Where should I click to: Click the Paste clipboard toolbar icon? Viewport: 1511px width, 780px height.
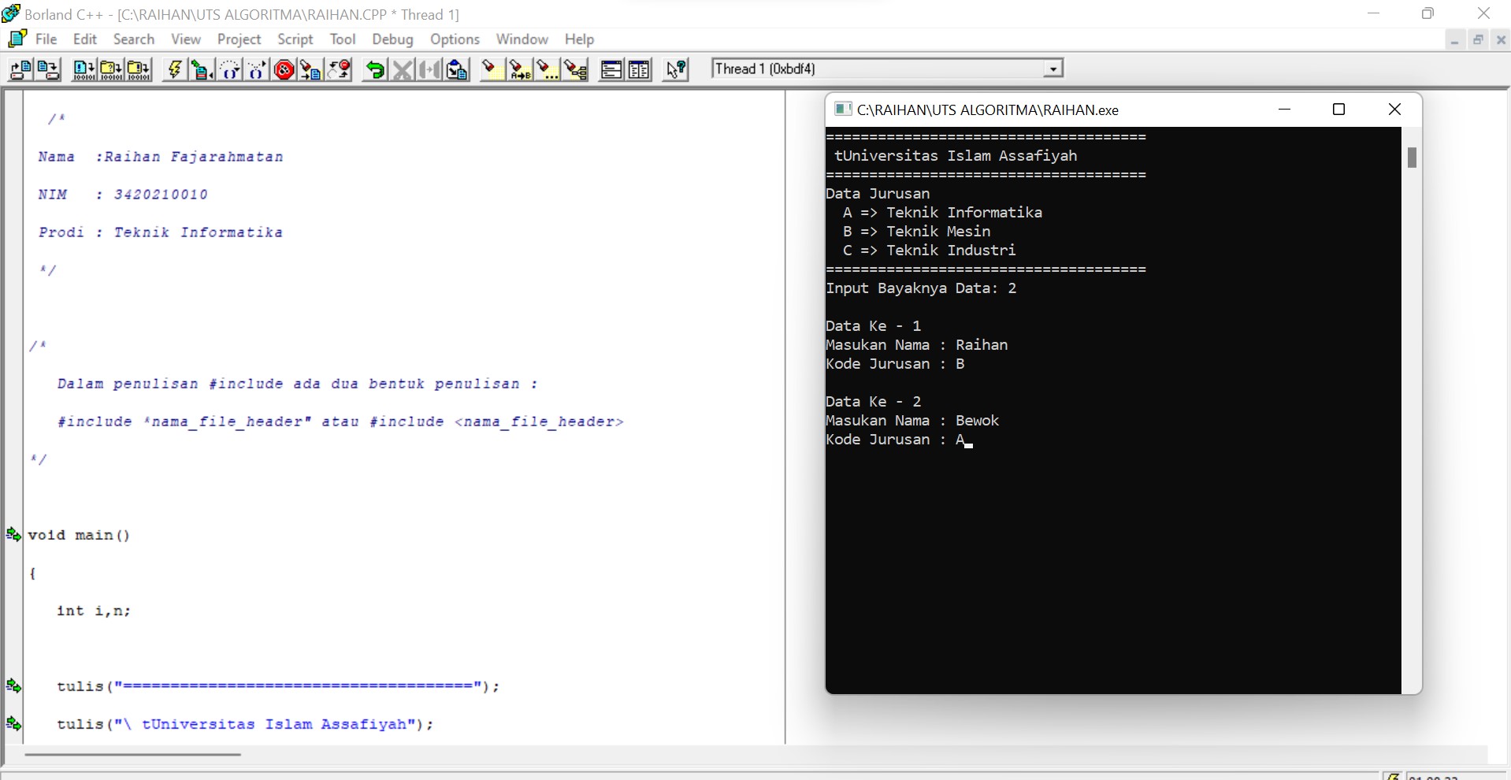(x=457, y=70)
